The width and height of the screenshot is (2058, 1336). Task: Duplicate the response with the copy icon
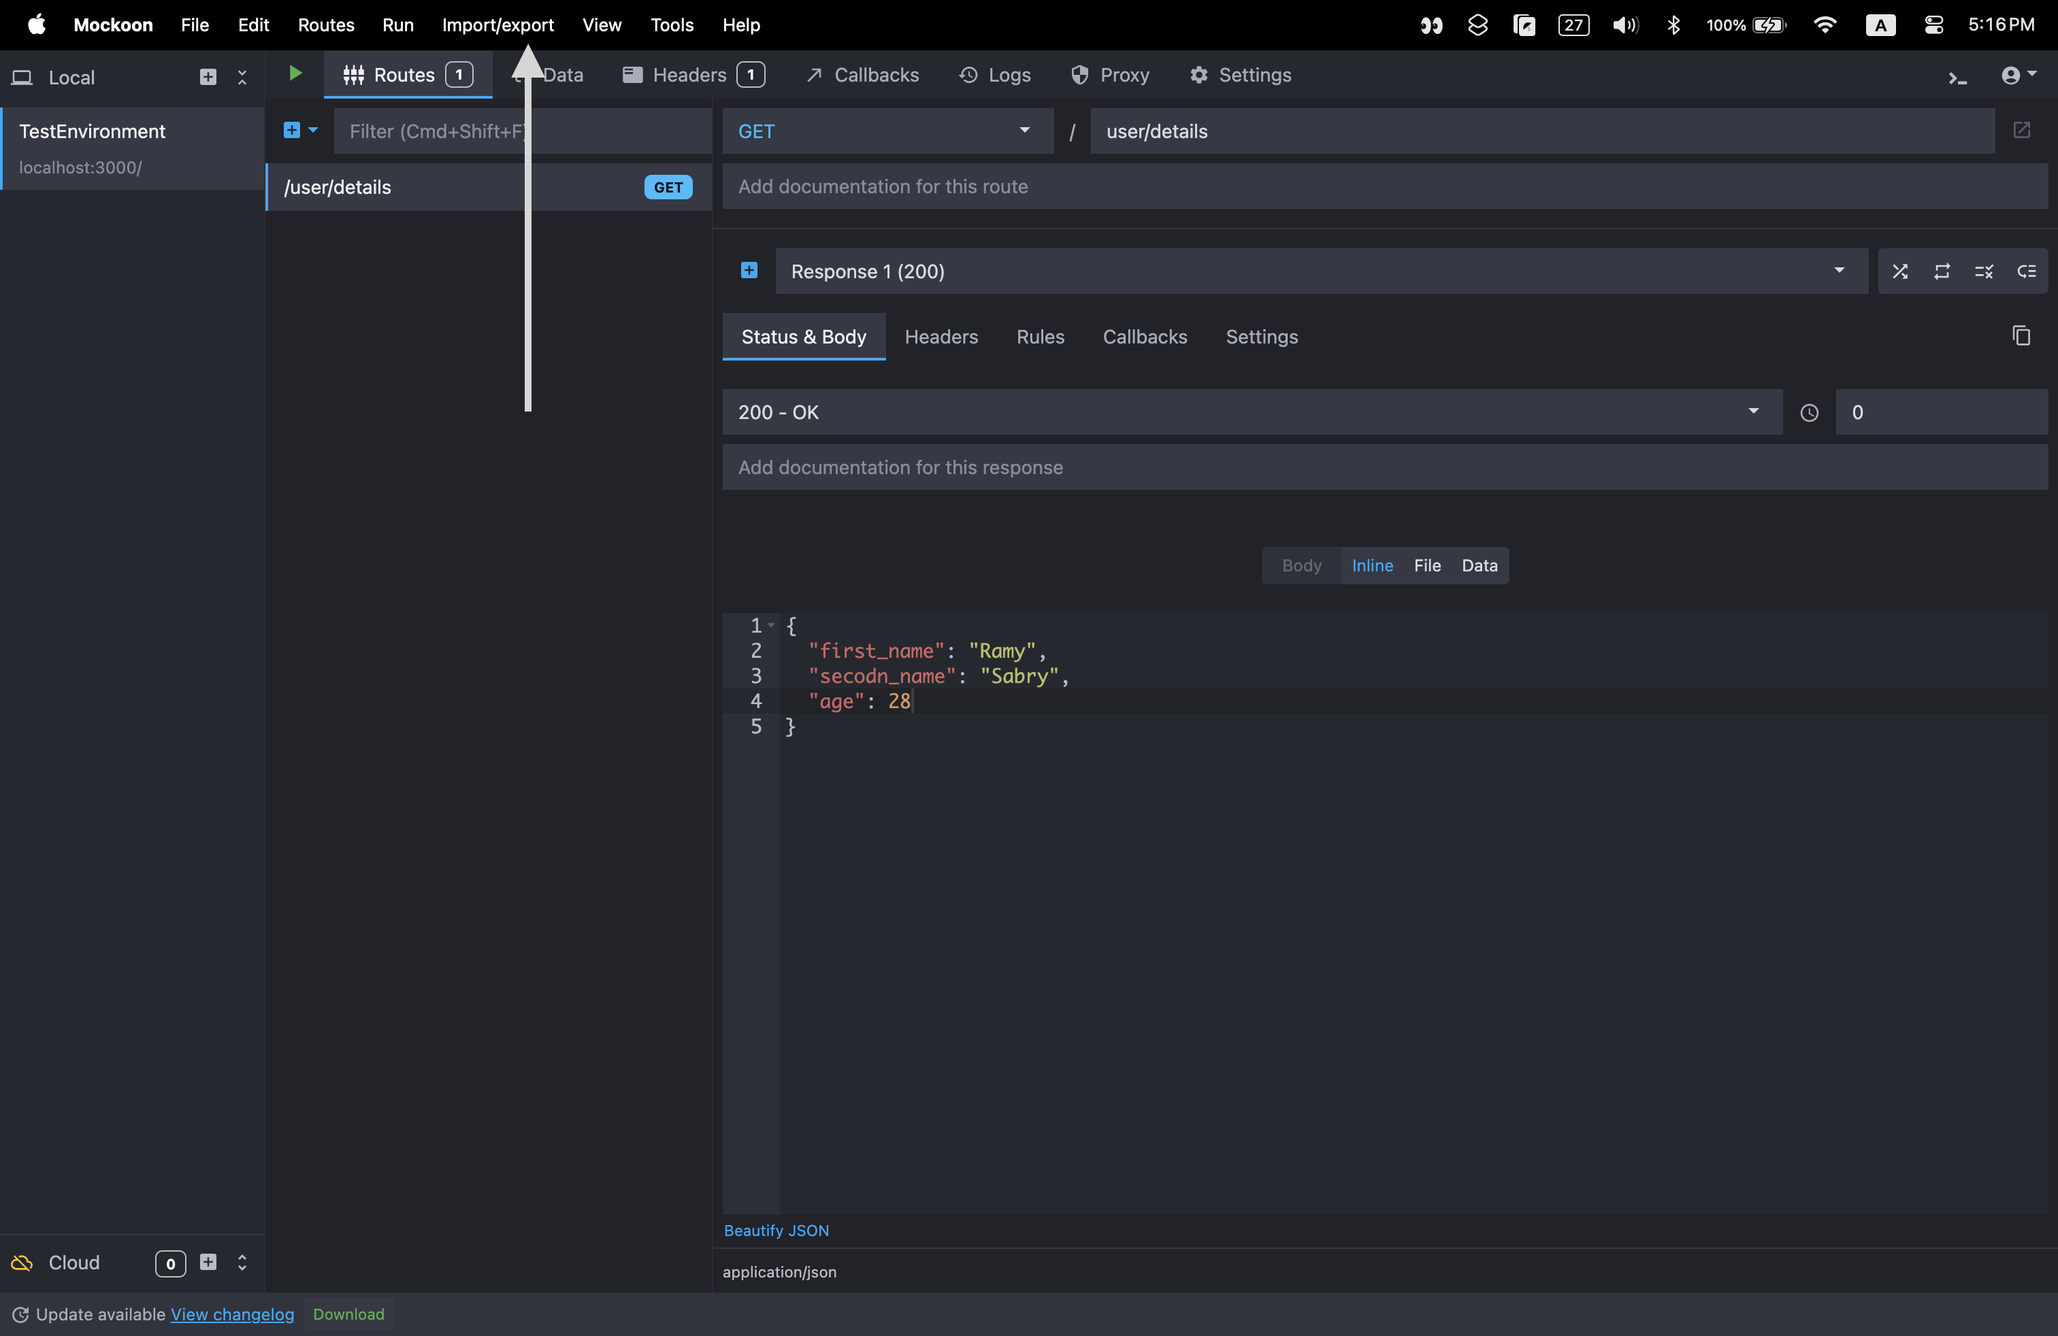point(2021,335)
